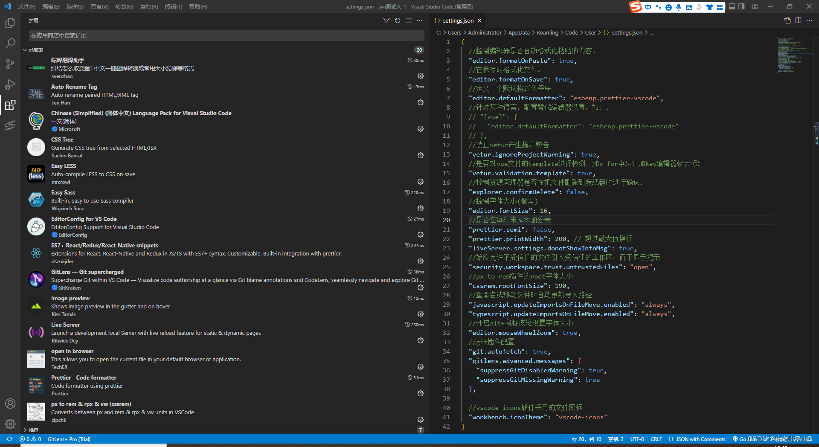Click settings.json in the breadcrumb
The image size is (819, 447).
pos(627,33)
